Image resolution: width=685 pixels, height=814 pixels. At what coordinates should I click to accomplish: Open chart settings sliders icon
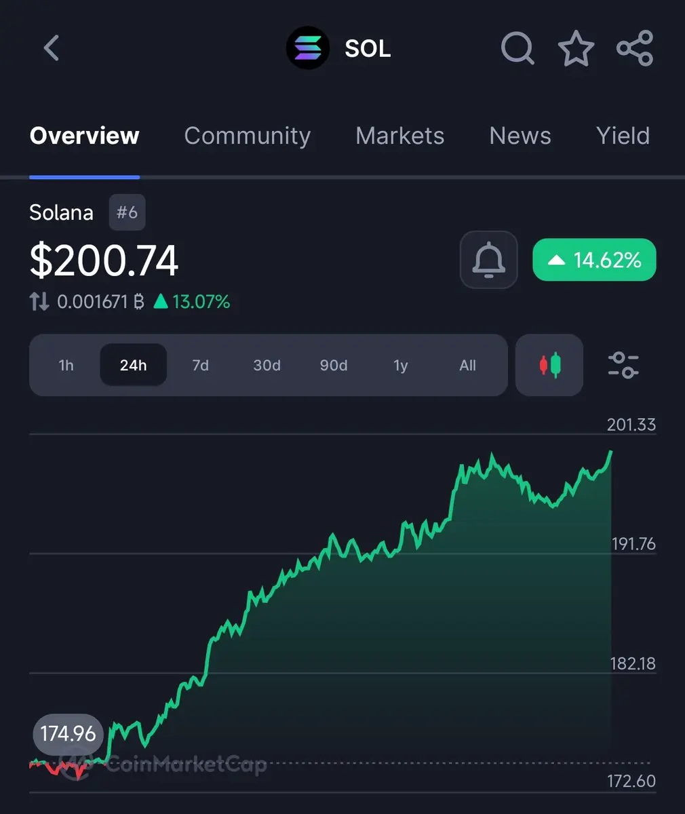[x=623, y=365]
